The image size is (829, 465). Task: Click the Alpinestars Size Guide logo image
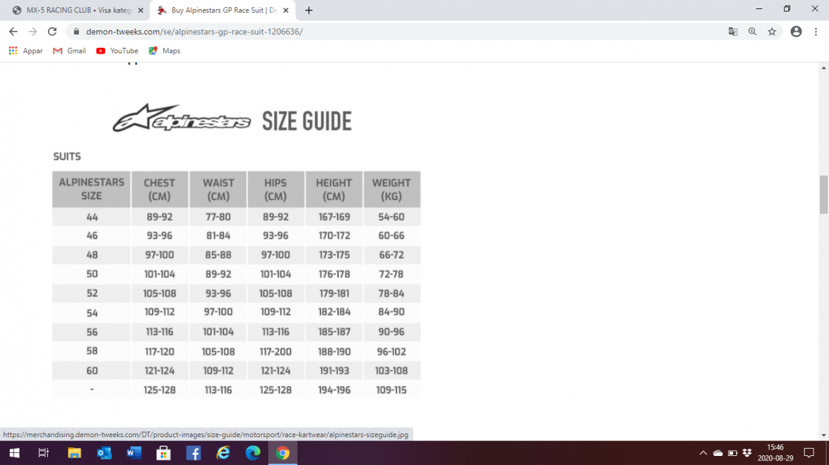tap(233, 118)
